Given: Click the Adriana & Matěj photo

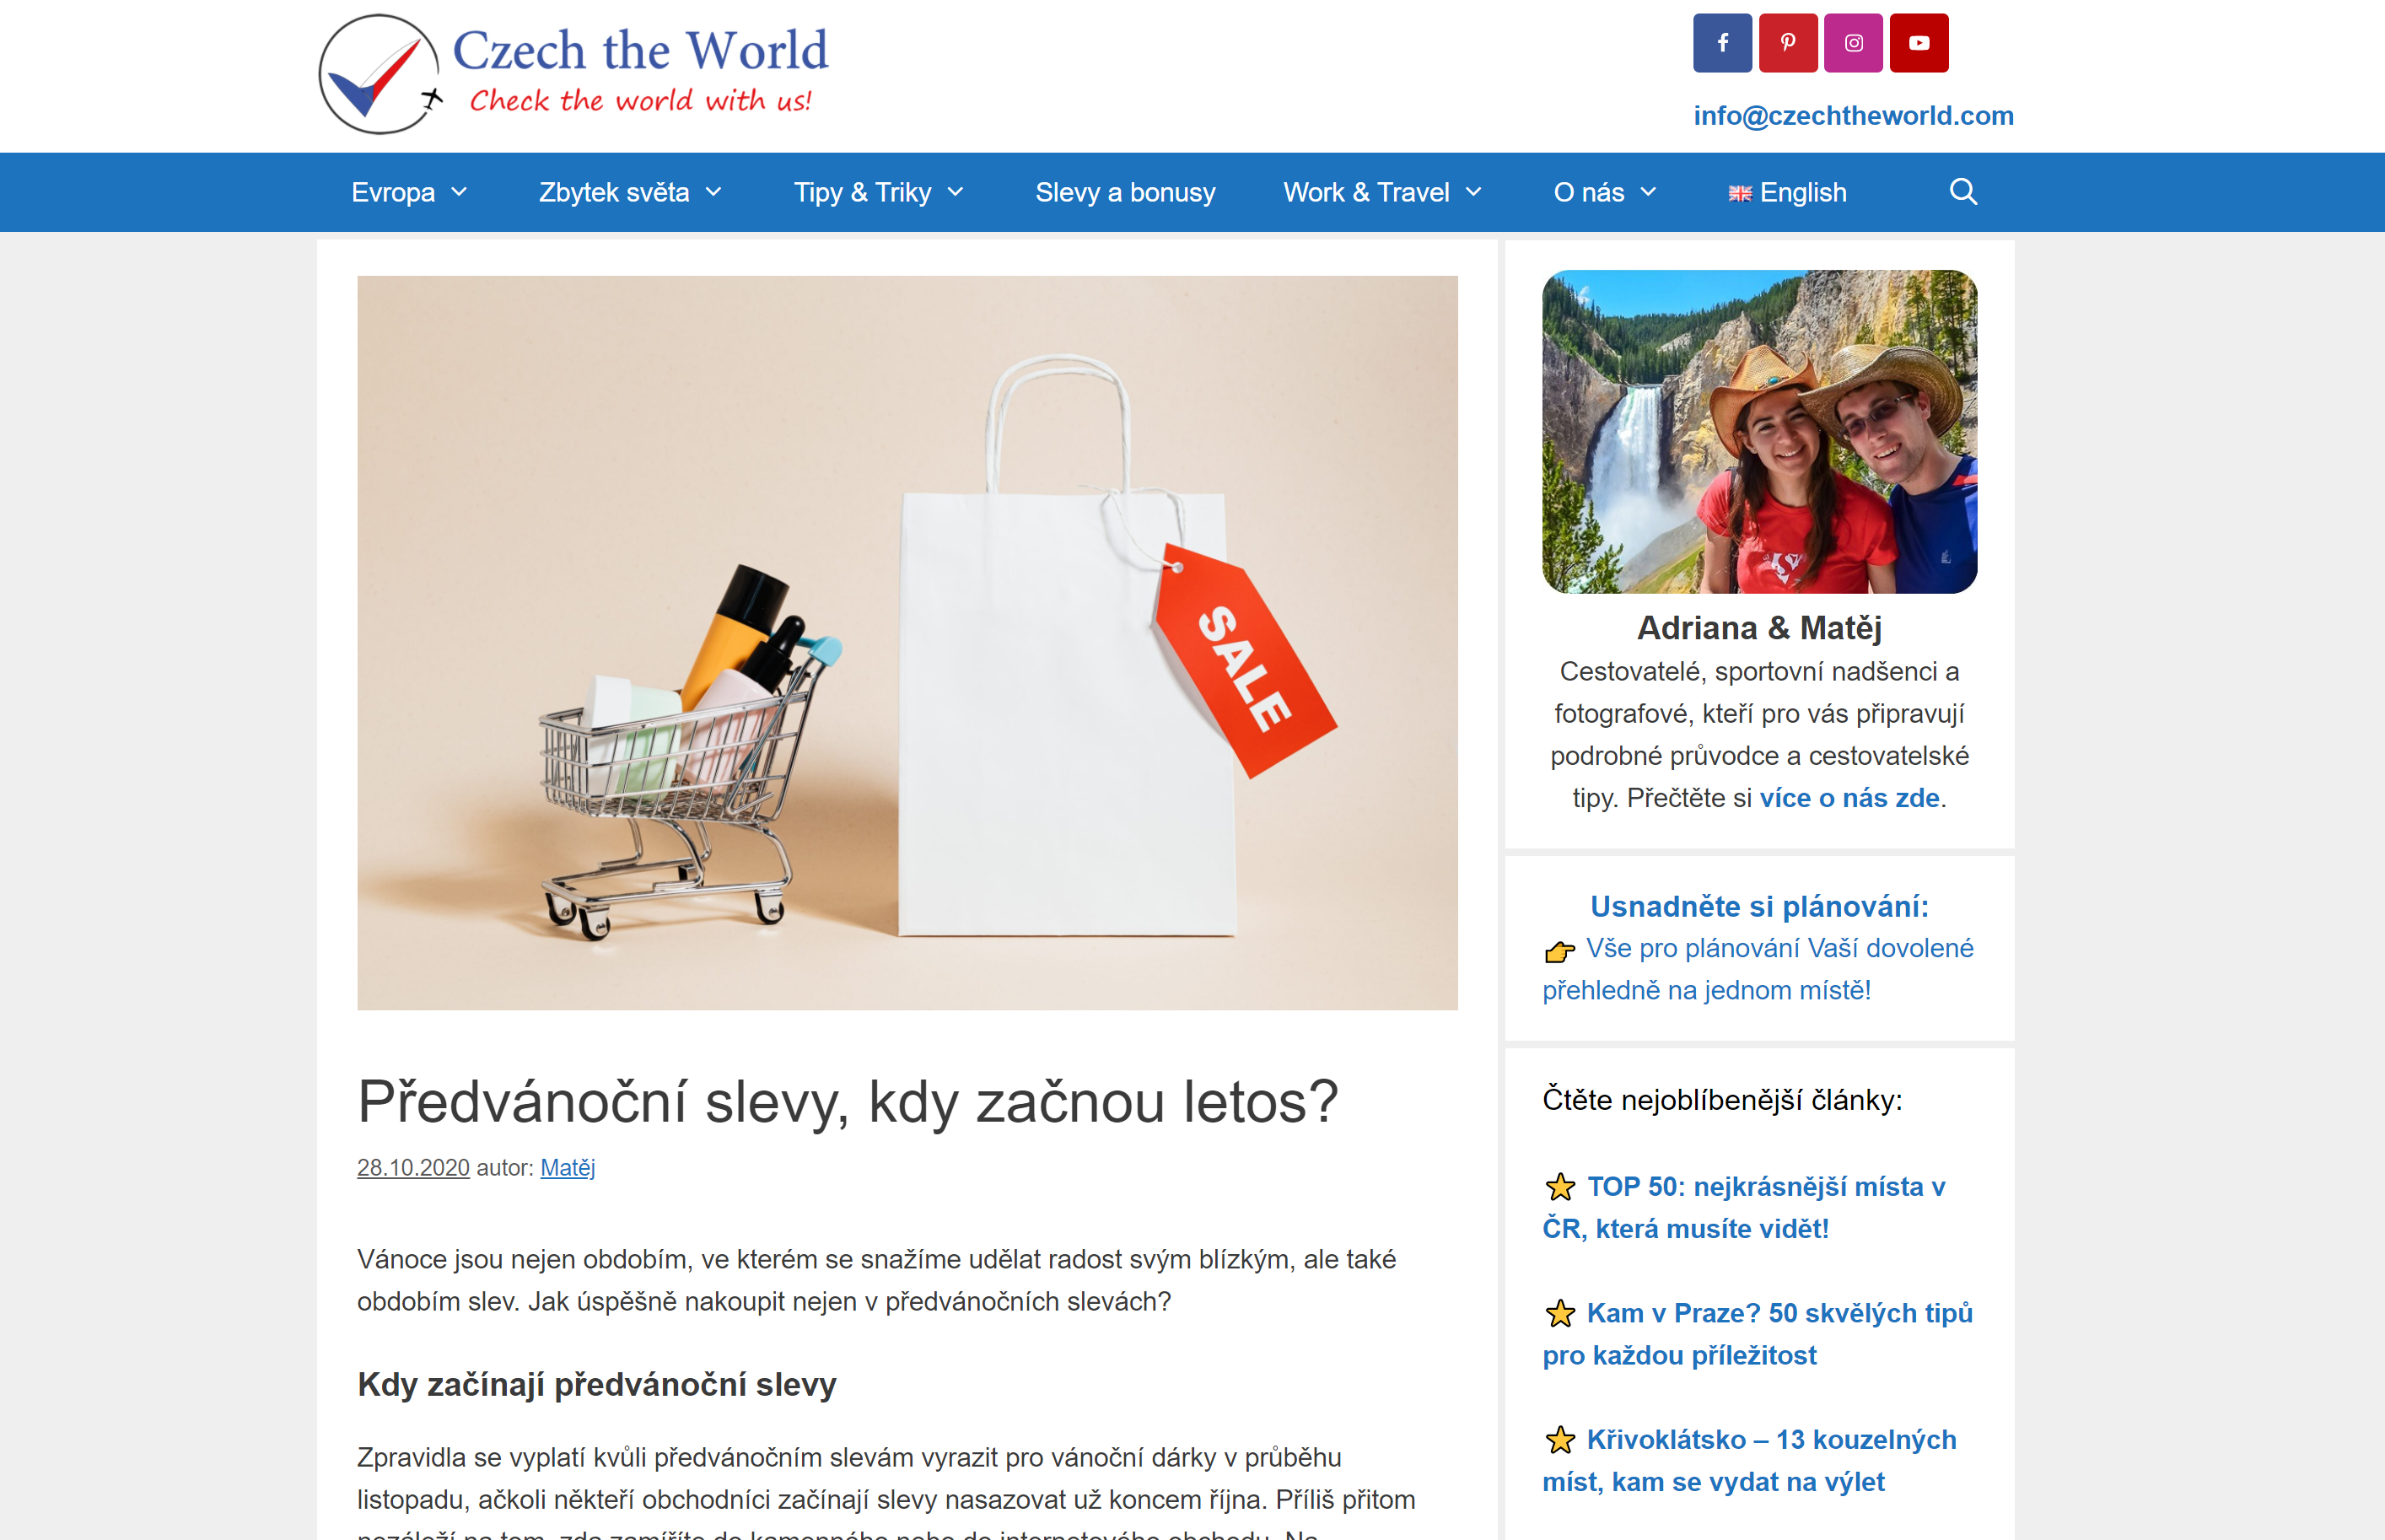Looking at the screenshot, I should click(x=1759, y=431).
